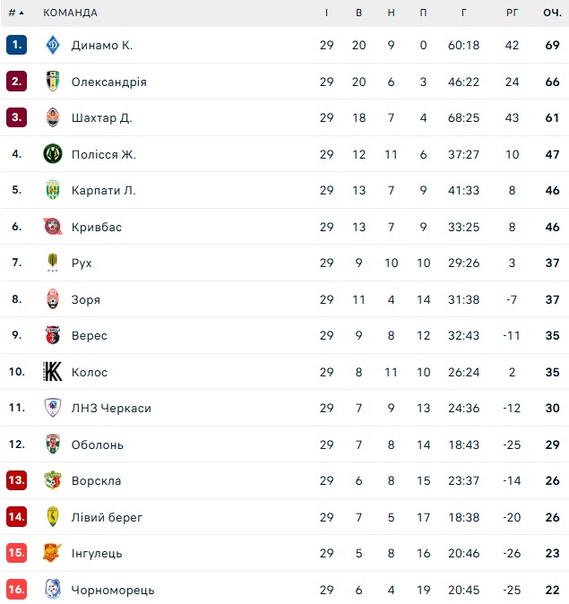Select the Шахтар Д. club emblem
Screen dimensions: 569x604
pos(53,117)
